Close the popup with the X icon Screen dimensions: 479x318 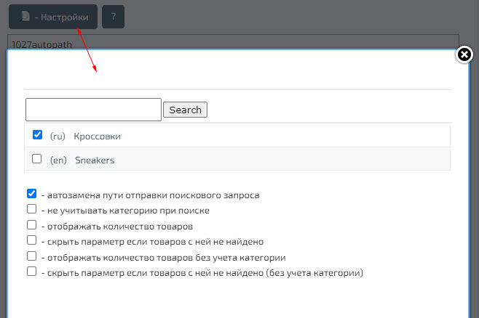464,55
